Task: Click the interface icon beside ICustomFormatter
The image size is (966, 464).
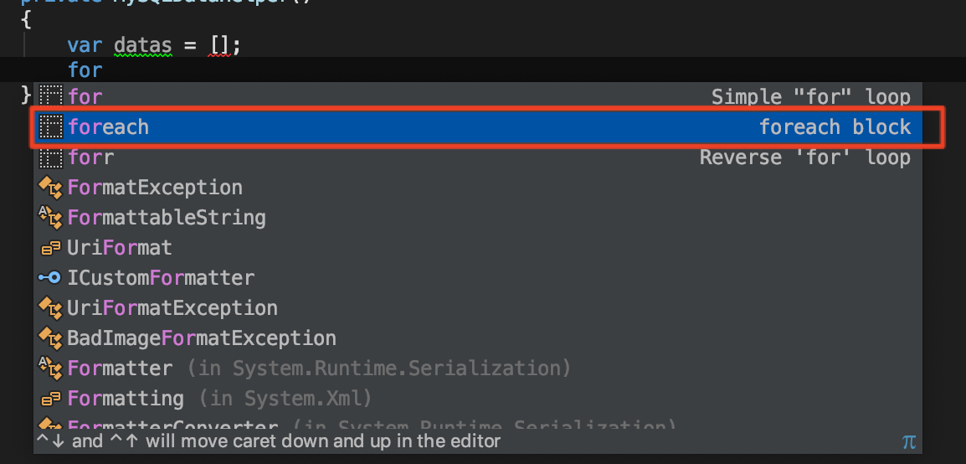Action: (51, 277)
